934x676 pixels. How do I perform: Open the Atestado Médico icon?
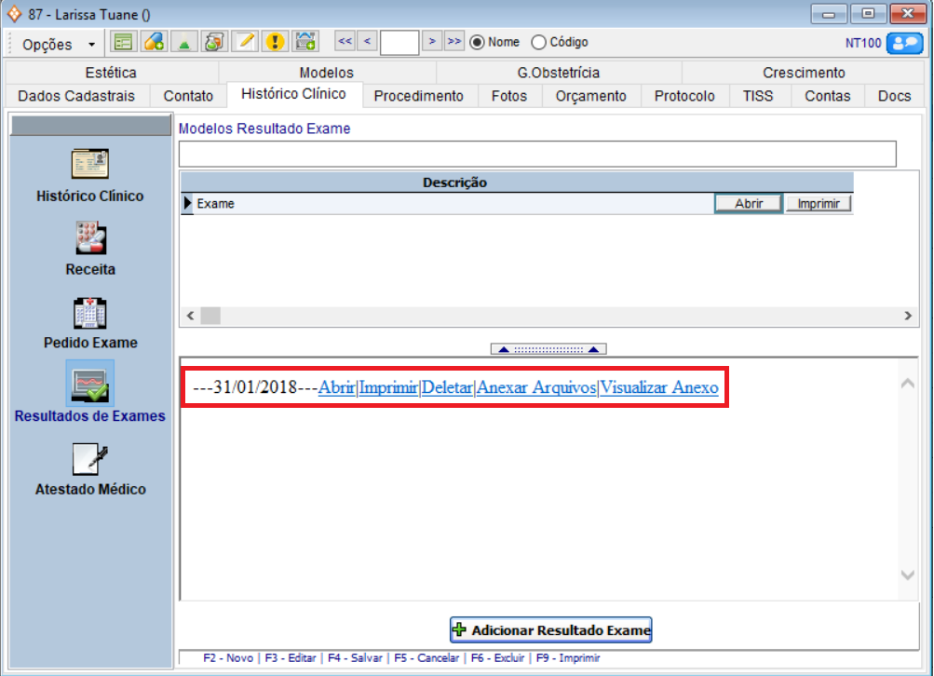89,458
